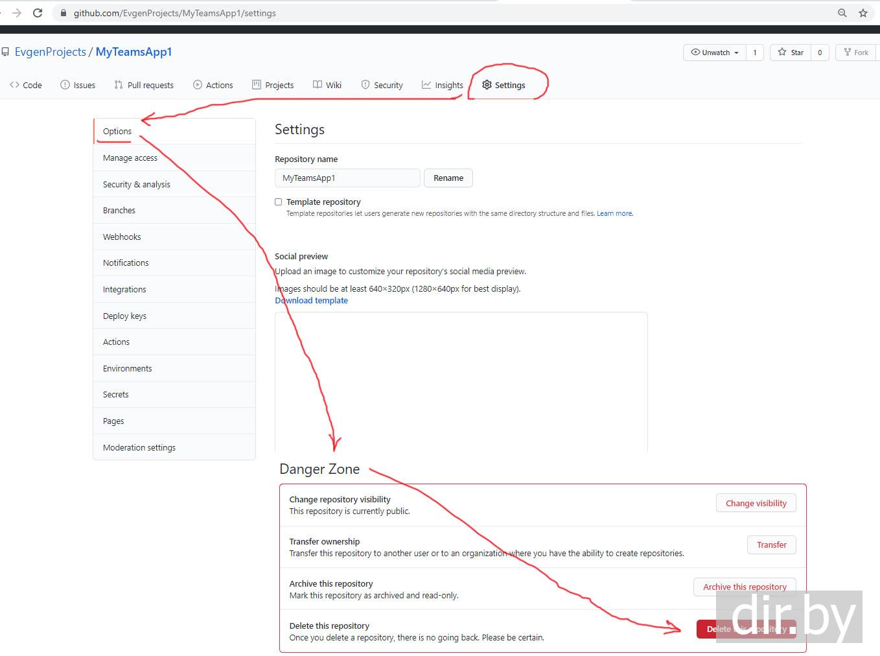Open the Learn more link
880x656 pixels.
tap(614, 213)
